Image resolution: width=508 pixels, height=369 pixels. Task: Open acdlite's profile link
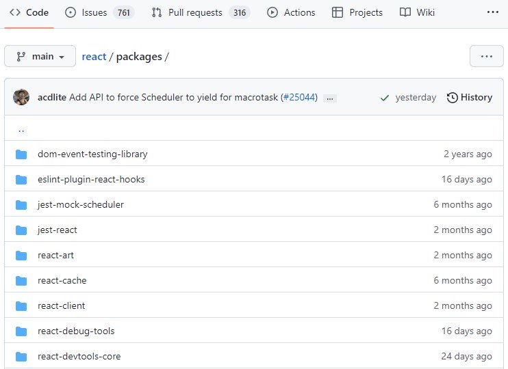pyautogui.click(x=52, y=97)
